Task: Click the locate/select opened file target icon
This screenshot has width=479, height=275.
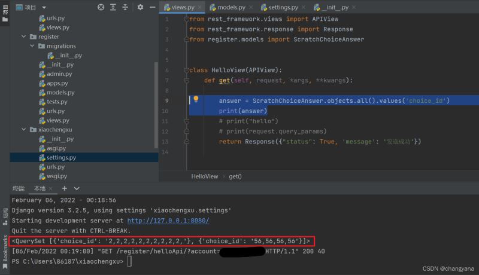Action: point(101,7)
